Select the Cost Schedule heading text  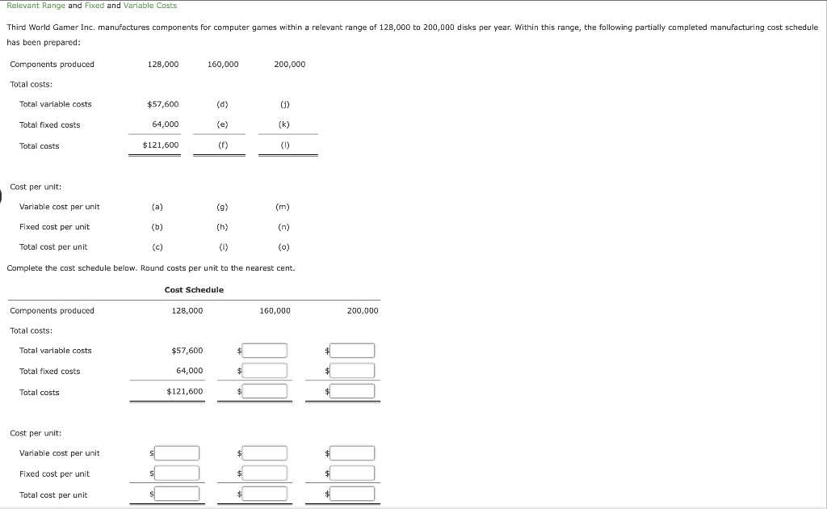[194, 289]
